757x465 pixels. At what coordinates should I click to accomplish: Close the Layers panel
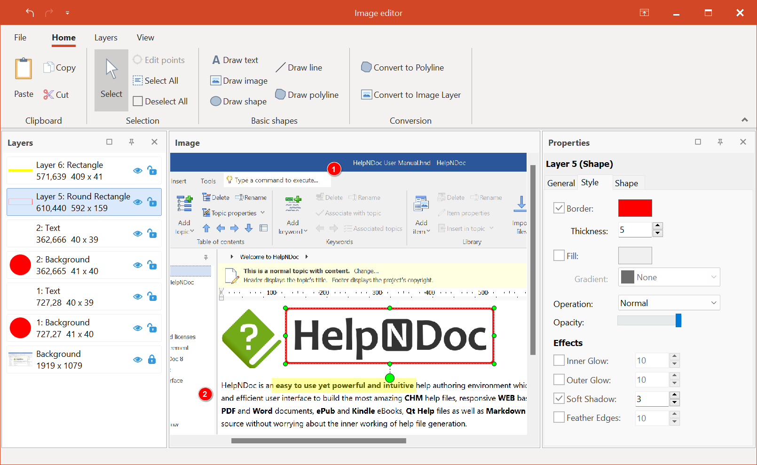click(154, 142)
